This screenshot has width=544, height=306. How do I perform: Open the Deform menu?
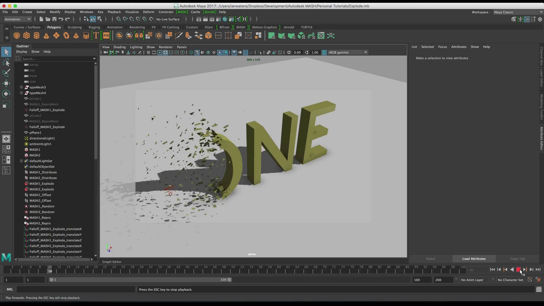tap(148, 12)
